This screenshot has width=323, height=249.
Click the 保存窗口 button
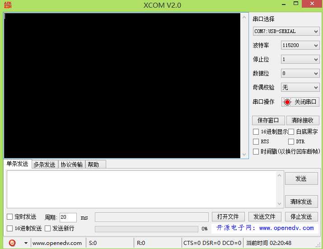[x=268, y=120]
